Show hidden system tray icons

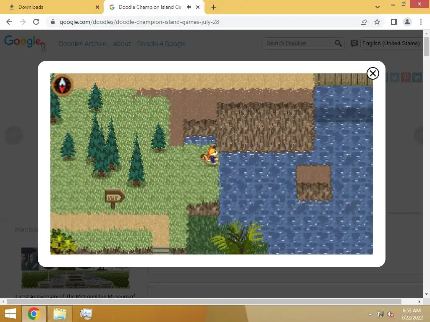pos(370,314)
